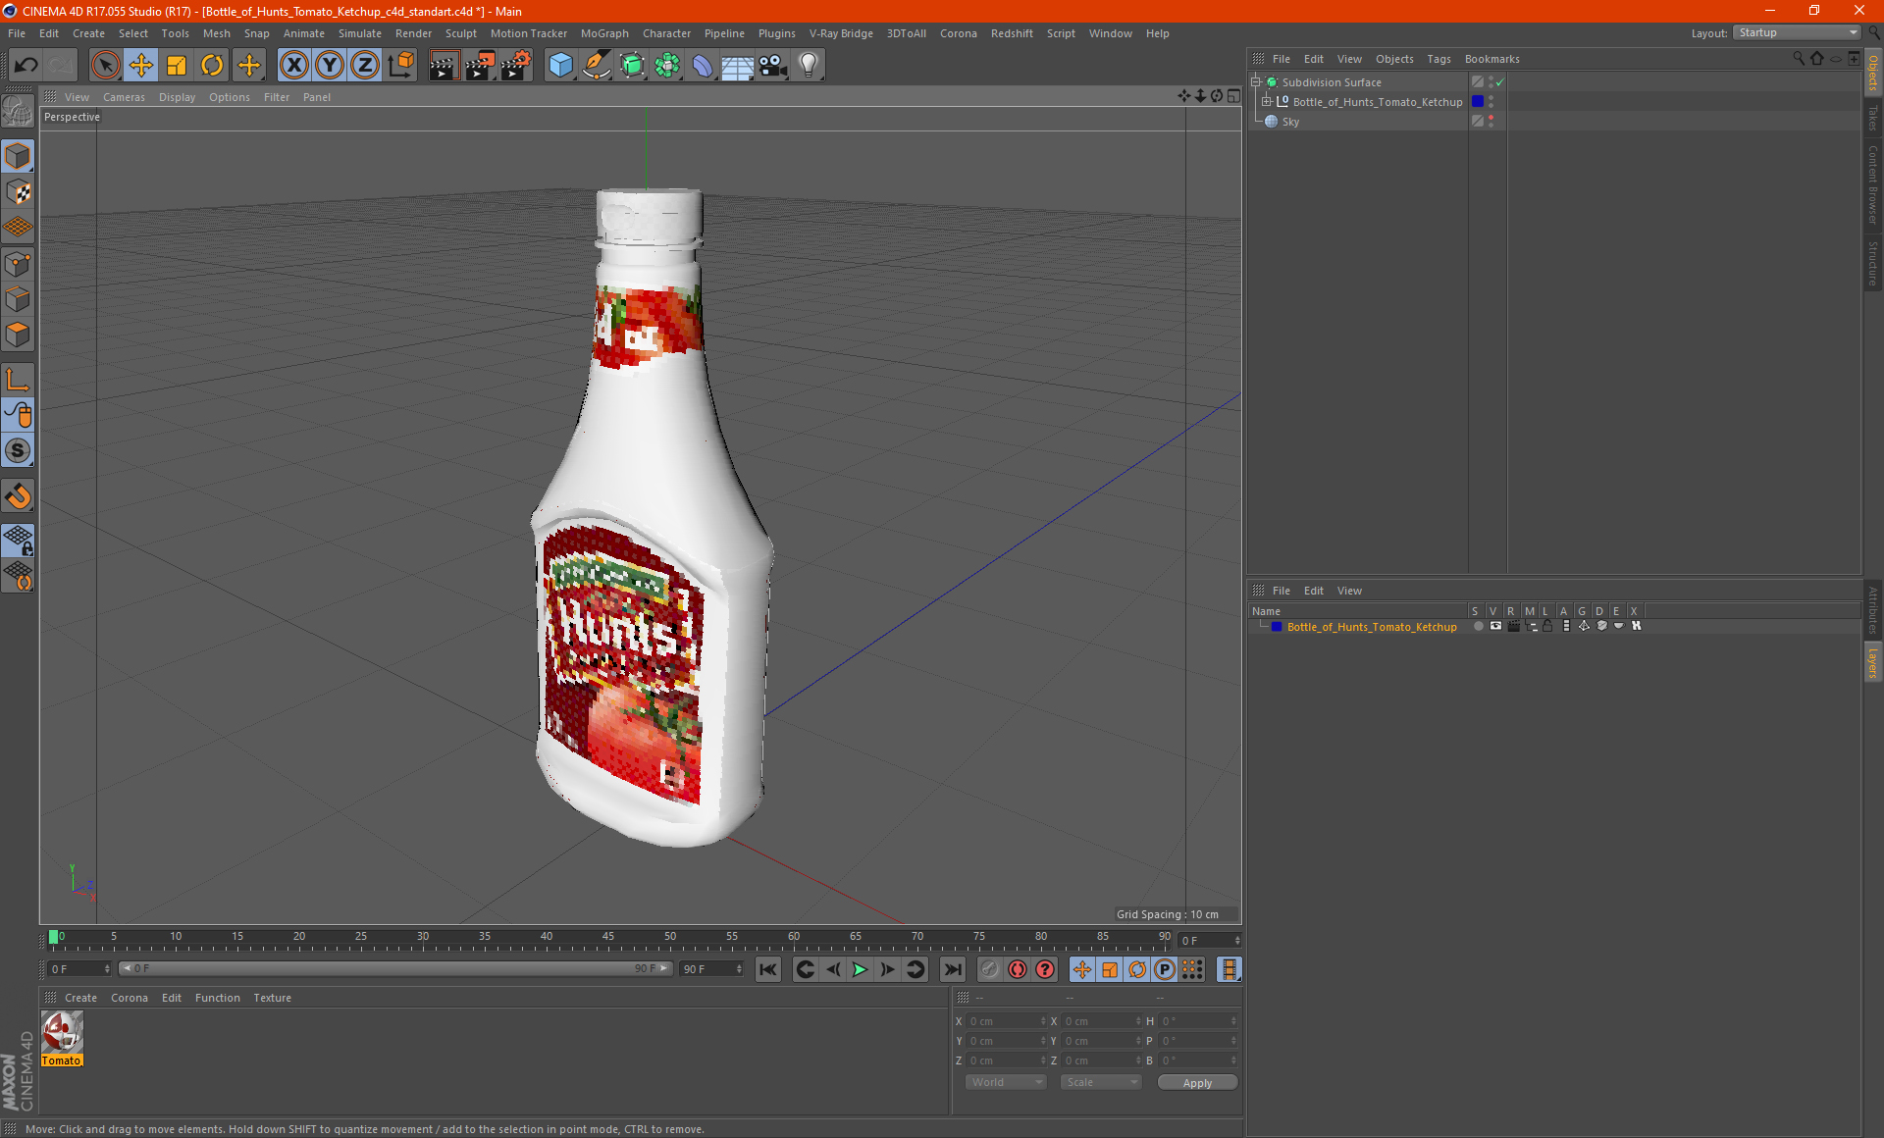The image size is (1884, 1138).
Task: Switch to Points mode
Action: pyautogui.click(x=18, y=264)
